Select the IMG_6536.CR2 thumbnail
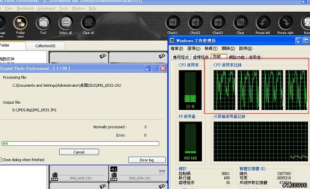This screenshot has height=189, width=310. (x=138, y=173)
